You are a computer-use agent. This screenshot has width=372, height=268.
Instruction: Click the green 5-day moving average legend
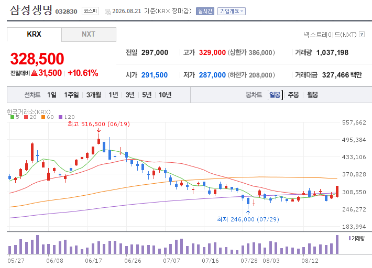[15, 117]
